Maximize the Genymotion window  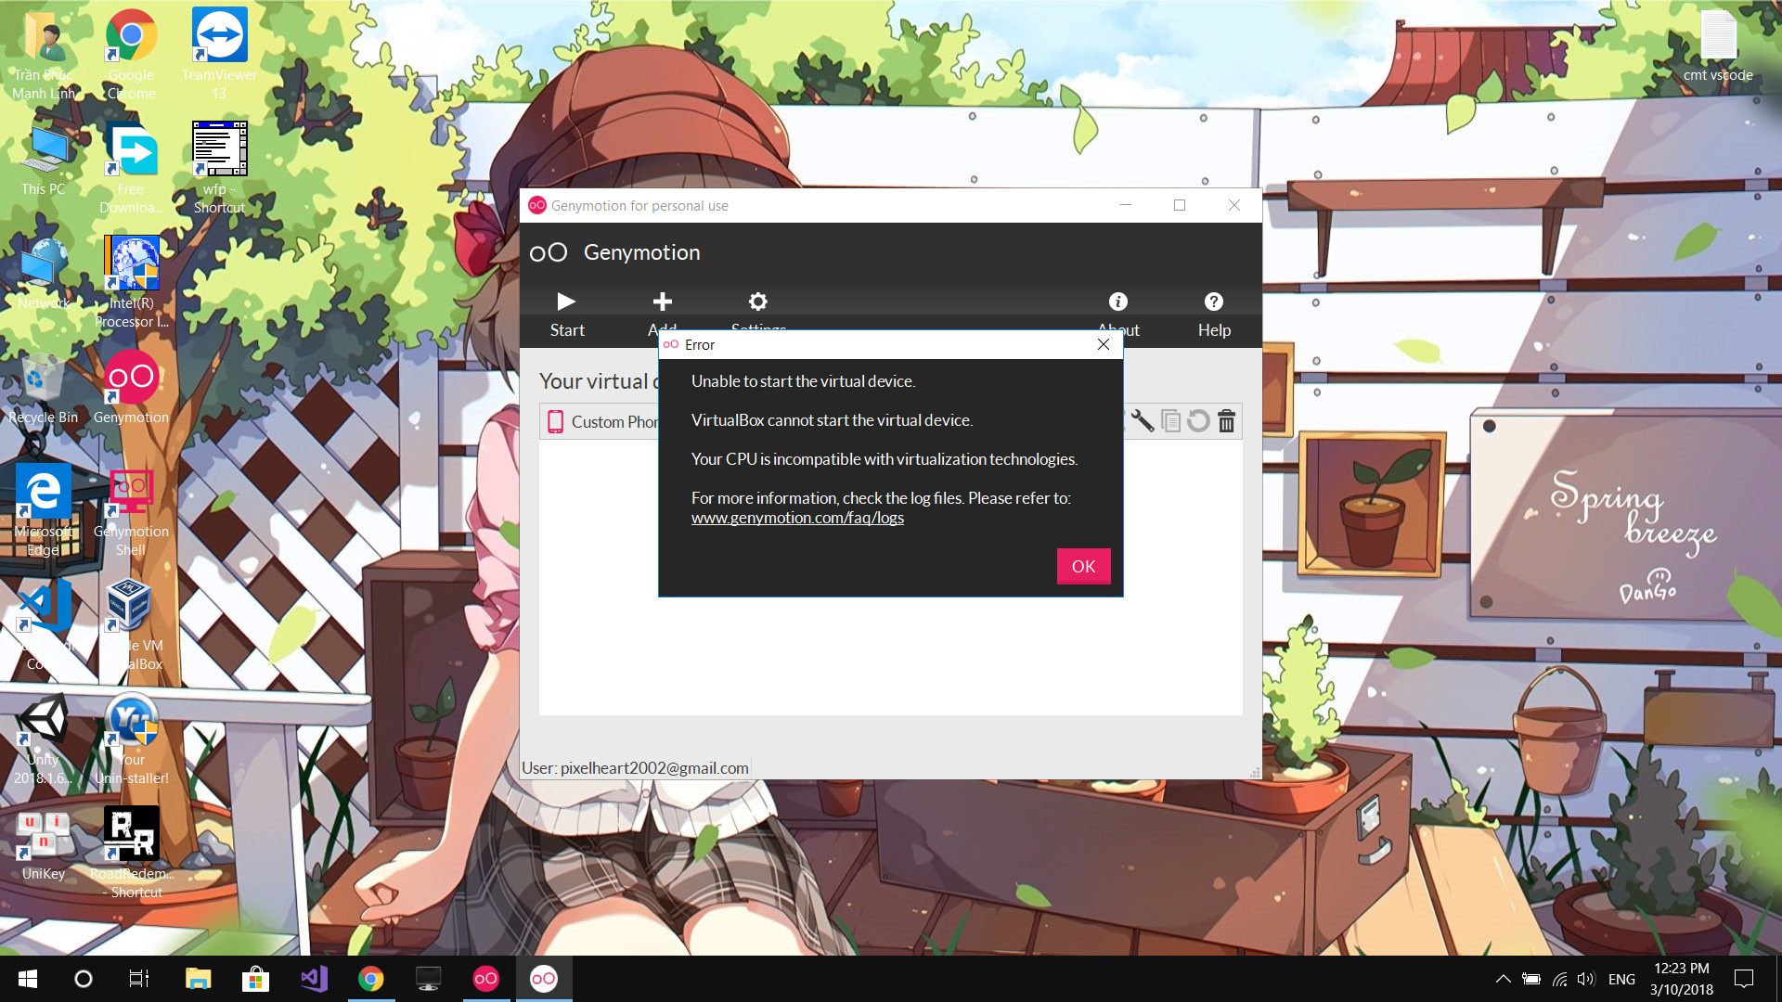(1180, 205)
